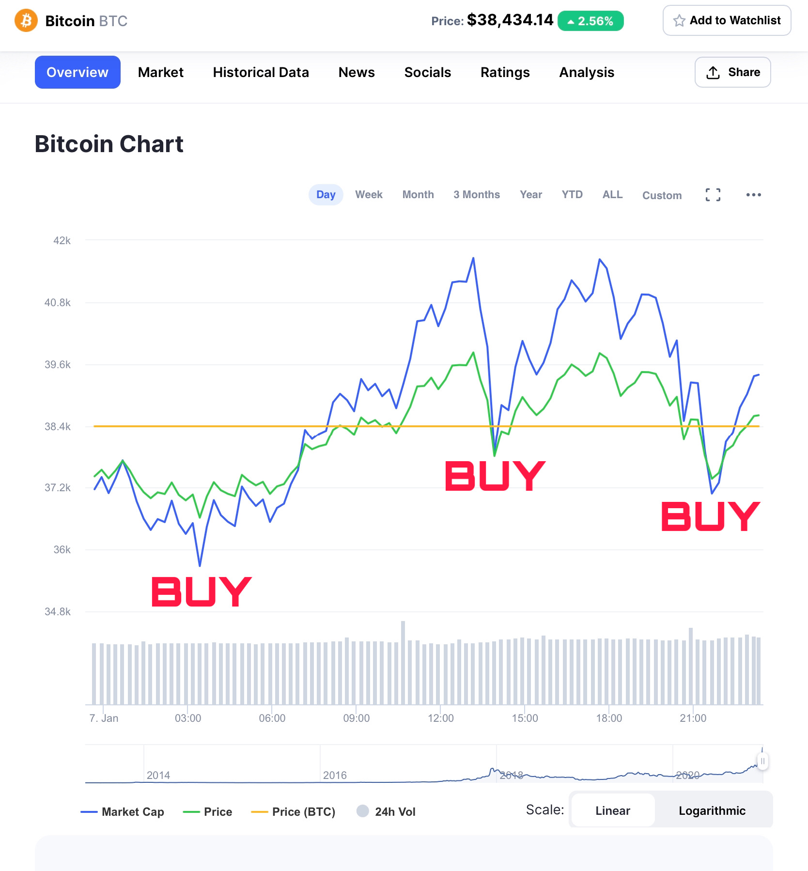Viewport: 808px width, 871px height.
Task: Switch to the Historical Data tab
Action: click(261, 72)
